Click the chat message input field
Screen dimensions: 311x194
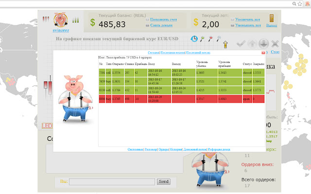(112, 181)
